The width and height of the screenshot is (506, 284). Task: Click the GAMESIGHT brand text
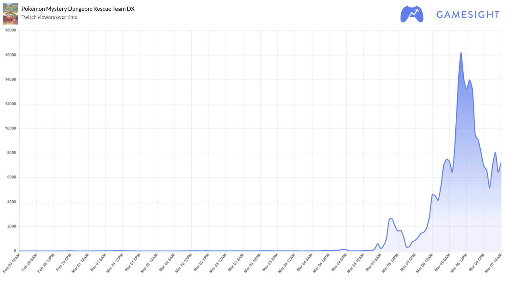pos(468,15)
